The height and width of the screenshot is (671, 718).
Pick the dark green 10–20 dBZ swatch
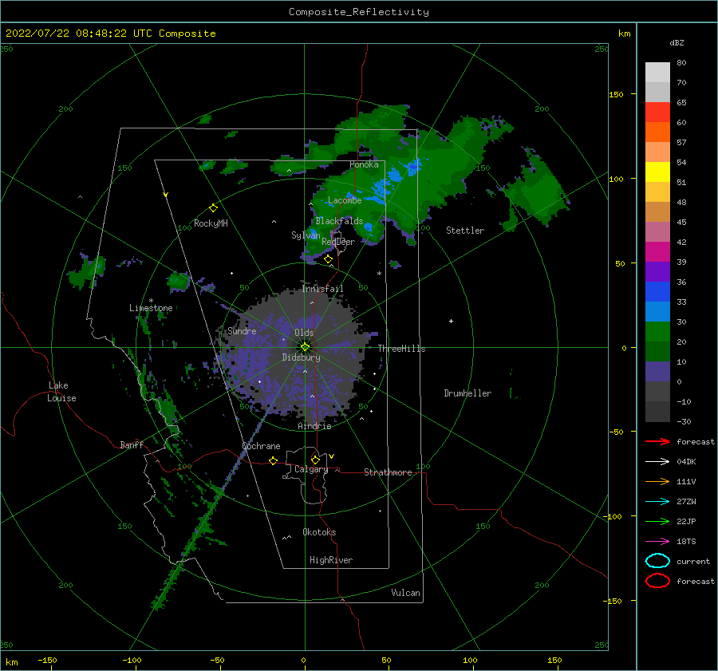coord(657,351)
